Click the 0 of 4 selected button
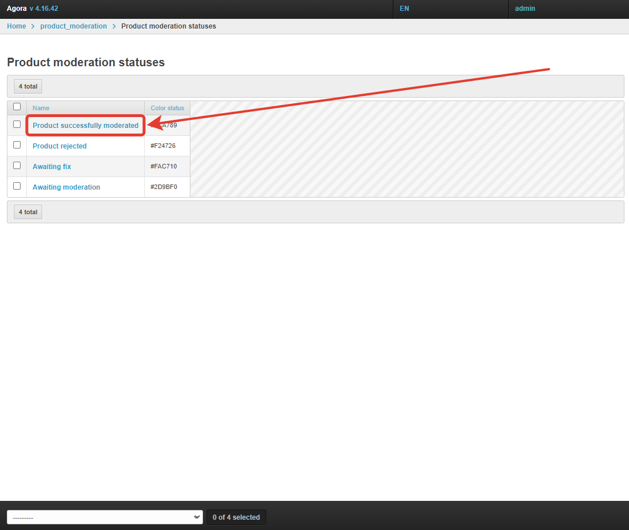 (236, 517)
